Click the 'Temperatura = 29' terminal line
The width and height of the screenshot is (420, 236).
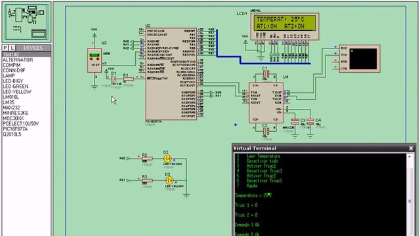point(253,195)
